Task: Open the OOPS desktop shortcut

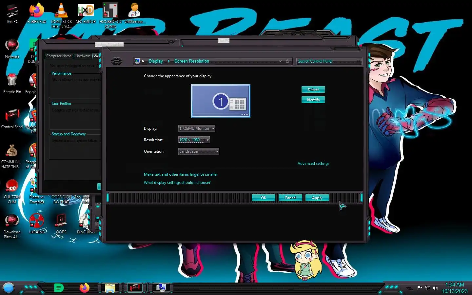Action: (x=61, y=224)
